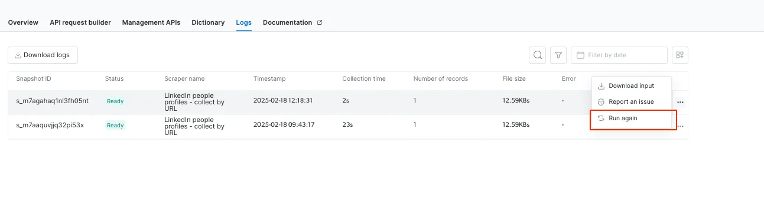Click Ready status of s_m7aaquvjjq32pi53x row
Image resolution: width=764 pixels, height=224 pixels.
pos(115,126)
